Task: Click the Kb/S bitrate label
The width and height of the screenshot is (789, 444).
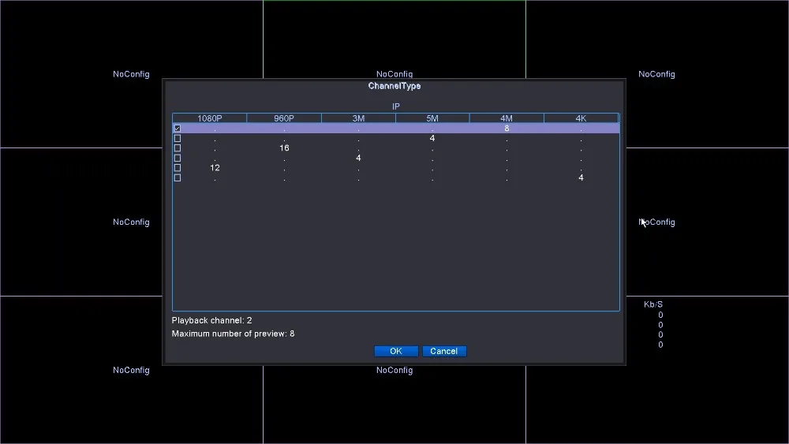Action: [x=653, y=304]
